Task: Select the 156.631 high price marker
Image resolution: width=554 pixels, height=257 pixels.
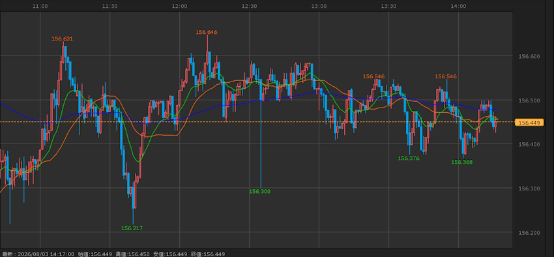Action: pyautogui.click(x=62, y=38)
